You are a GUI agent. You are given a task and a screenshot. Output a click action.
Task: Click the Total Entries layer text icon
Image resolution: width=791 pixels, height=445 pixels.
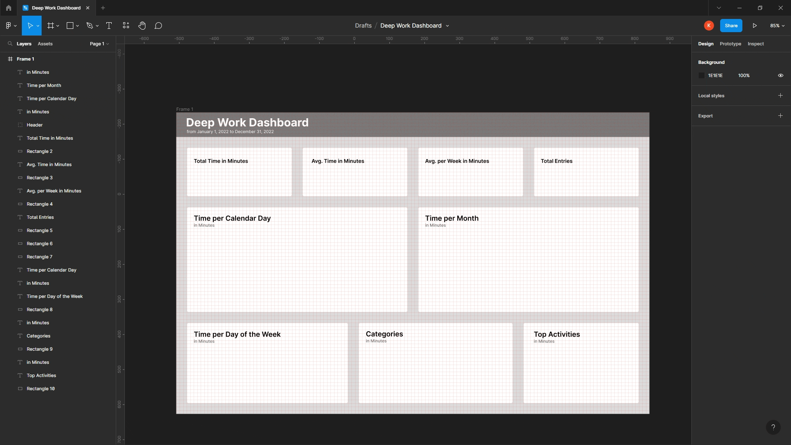(x=20, y=217)
